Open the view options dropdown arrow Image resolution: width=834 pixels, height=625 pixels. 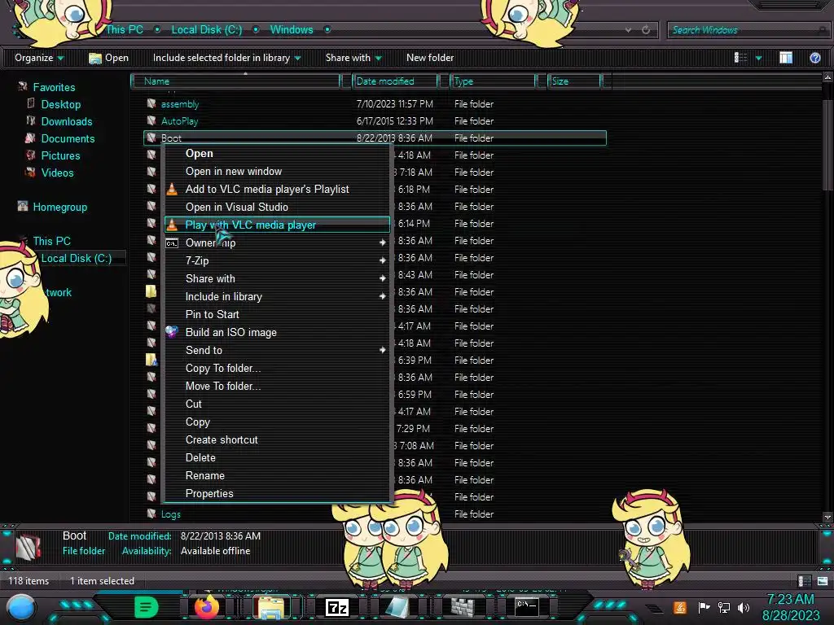click(x=758, y=58)
